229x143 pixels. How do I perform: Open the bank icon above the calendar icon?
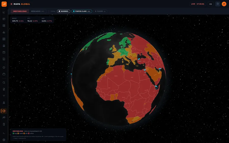(4, 46)
